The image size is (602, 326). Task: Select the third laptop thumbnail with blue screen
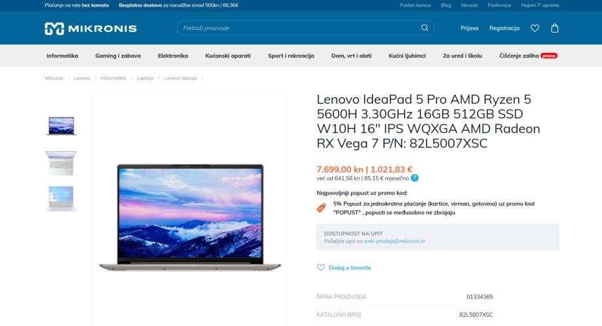click(x=61, y=198)
